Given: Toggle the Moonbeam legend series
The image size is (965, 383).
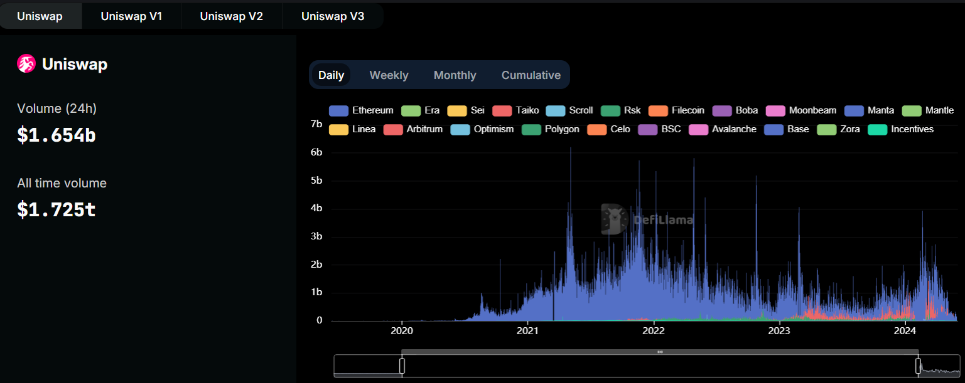Looking at the screenshot, I should coord(801,110).
